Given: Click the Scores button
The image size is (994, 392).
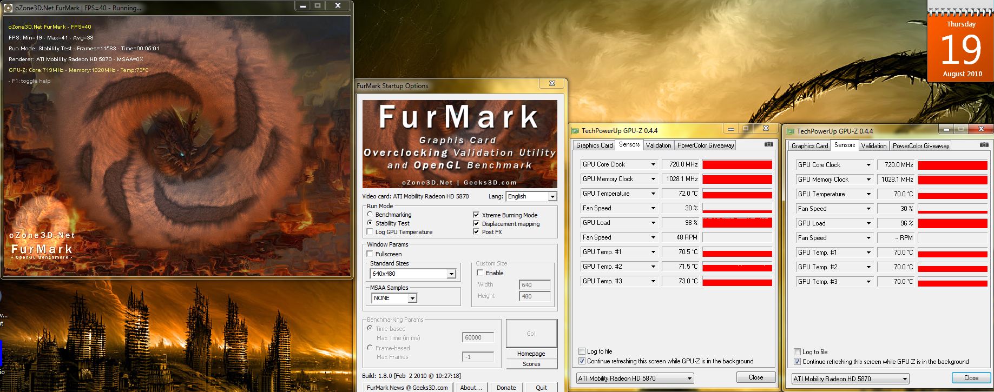Looking at the screenshot, I should (531, 364).
